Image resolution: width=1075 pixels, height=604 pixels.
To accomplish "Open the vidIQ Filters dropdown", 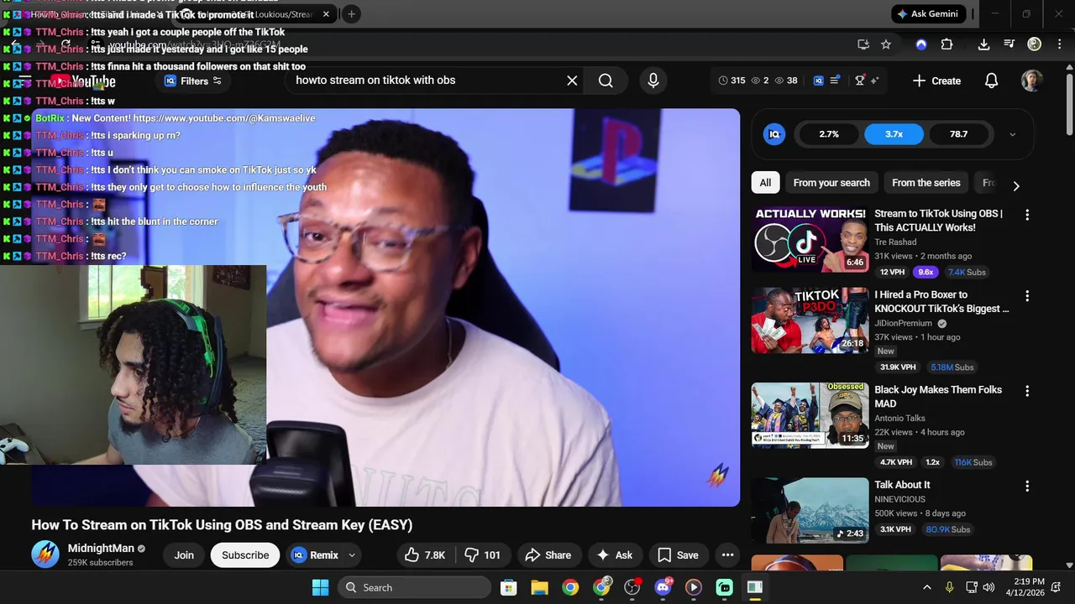I will (x=193, y=81).
